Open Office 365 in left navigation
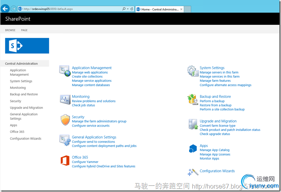 coord(17,132)
